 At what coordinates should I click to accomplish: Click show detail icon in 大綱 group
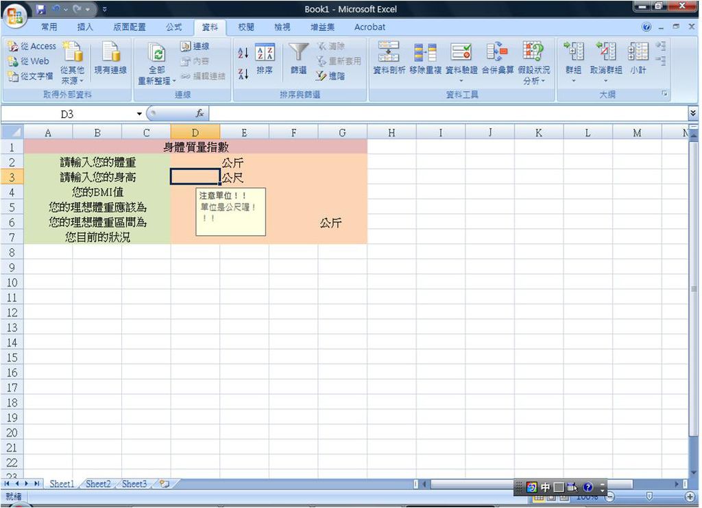click(x=660, y=46)
